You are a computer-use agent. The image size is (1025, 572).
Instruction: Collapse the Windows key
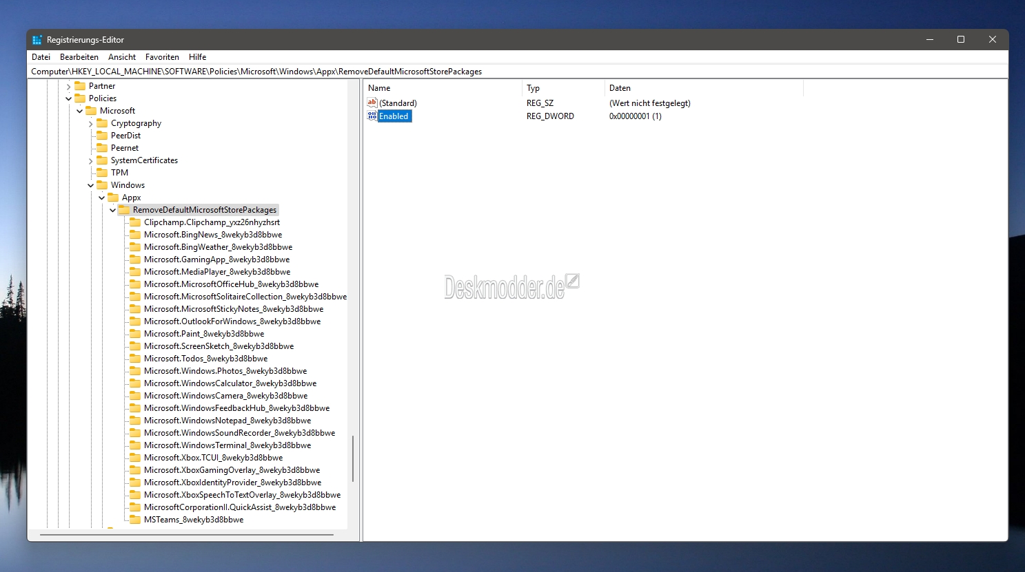click(90, 185)
